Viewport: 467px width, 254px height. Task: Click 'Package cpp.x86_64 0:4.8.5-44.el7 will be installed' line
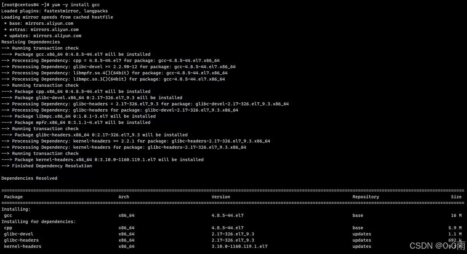(76, 92)
